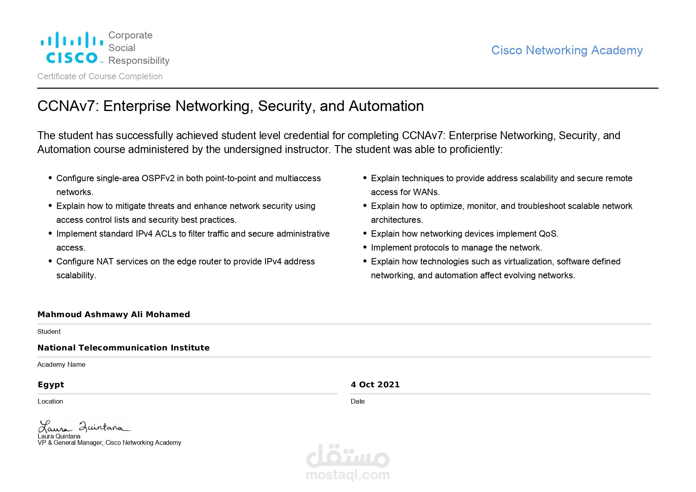Screen dimensions: 696x492
Task: Click the Certificate of Course Completion label
Action: [100, 77]
